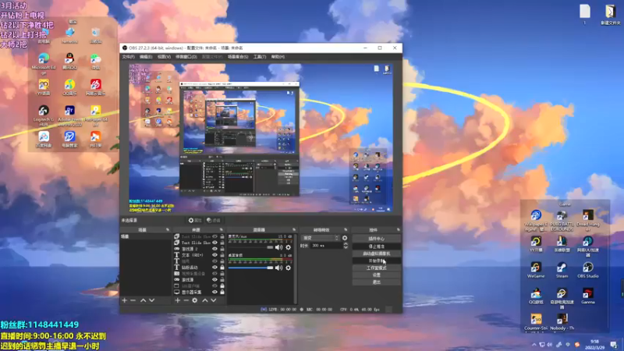Pop out the 控件 dock panel icon
This screenshot has width=624, height=351.
click(x=398, y=229)
